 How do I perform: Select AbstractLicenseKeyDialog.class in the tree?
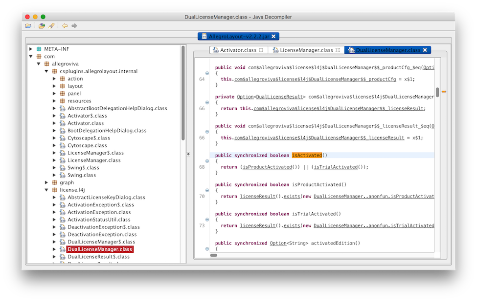[x=106, y=197]
